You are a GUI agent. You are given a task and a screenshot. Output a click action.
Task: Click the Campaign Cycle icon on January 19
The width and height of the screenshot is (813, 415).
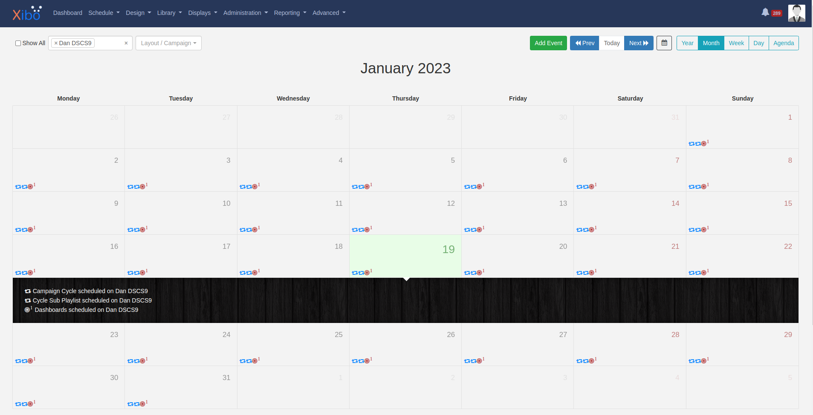[355, 271]
